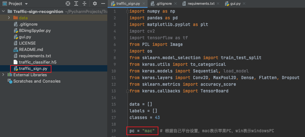Expand the data folder
Screen dimensions: 305x137
click(10, 18)
